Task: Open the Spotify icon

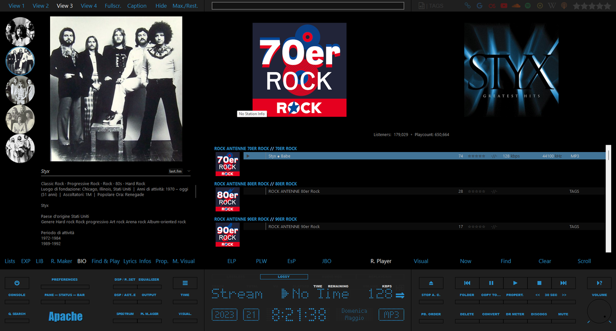Action: tap(528, 6)
